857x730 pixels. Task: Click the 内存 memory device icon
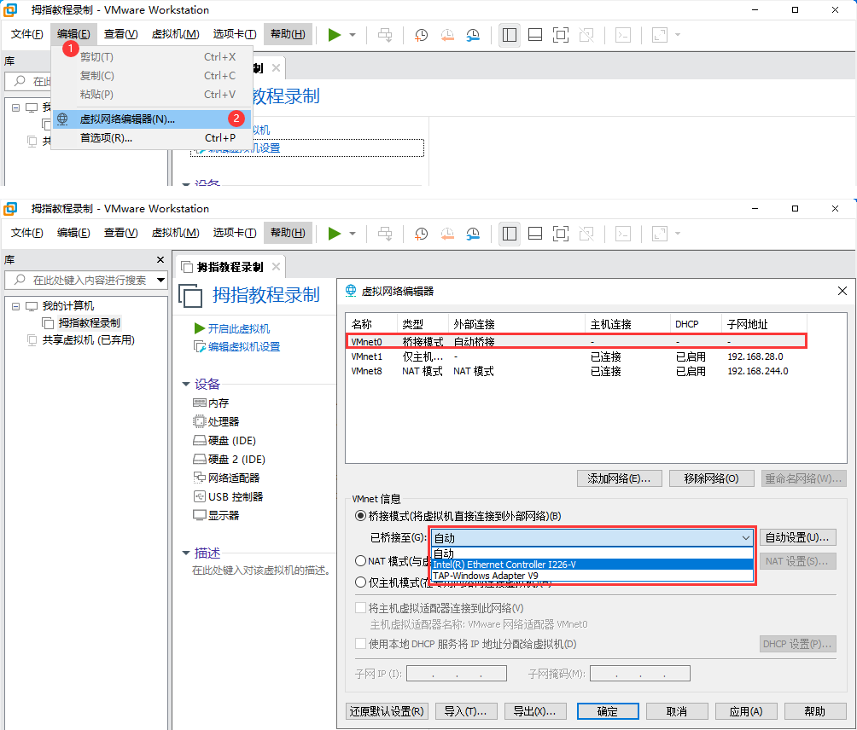tap(200, 403)
